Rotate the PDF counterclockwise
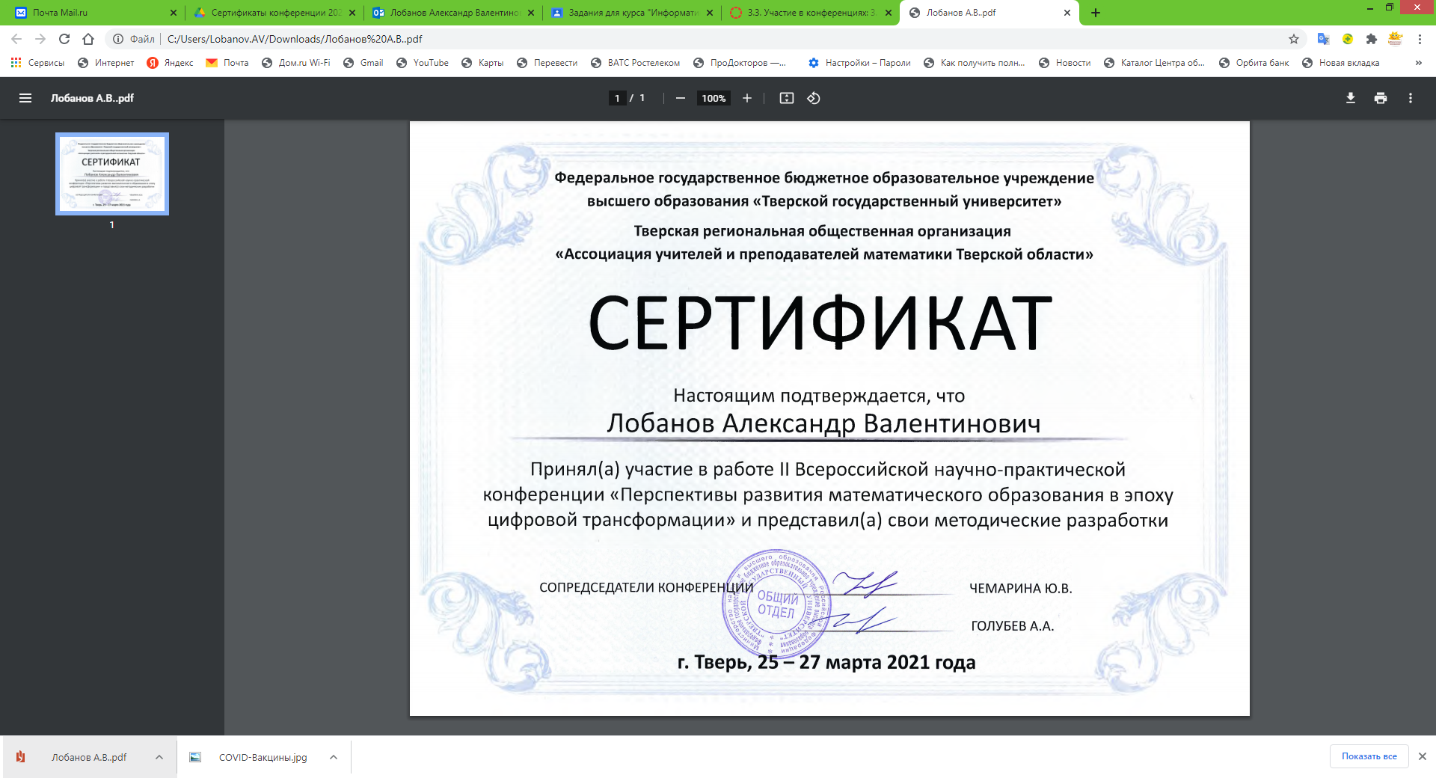1436x778 pixels. (x=814, y=98)
